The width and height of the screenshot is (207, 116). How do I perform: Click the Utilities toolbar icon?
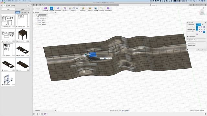[65, 8]
